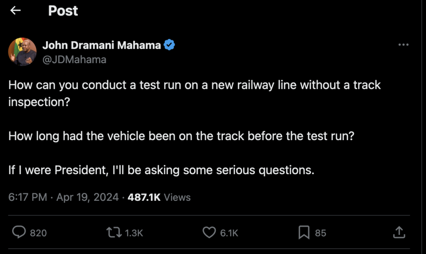The height and width of the screenshot is (254, 426).
Task: Like the post with the heart icon
Action: coord(209,232)
